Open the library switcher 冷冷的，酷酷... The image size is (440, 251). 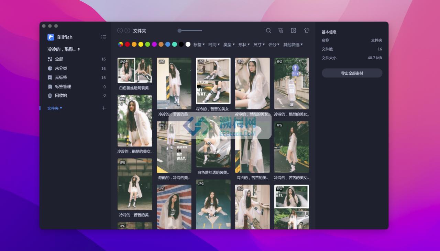64,49
